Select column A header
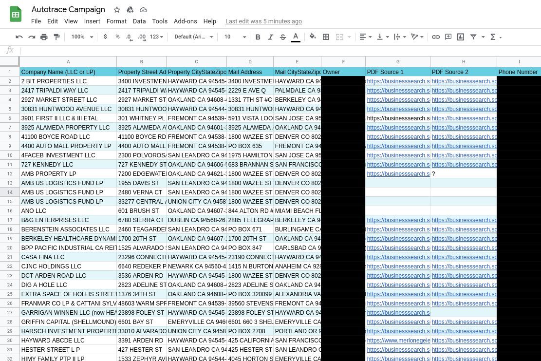 pos(68,62)
